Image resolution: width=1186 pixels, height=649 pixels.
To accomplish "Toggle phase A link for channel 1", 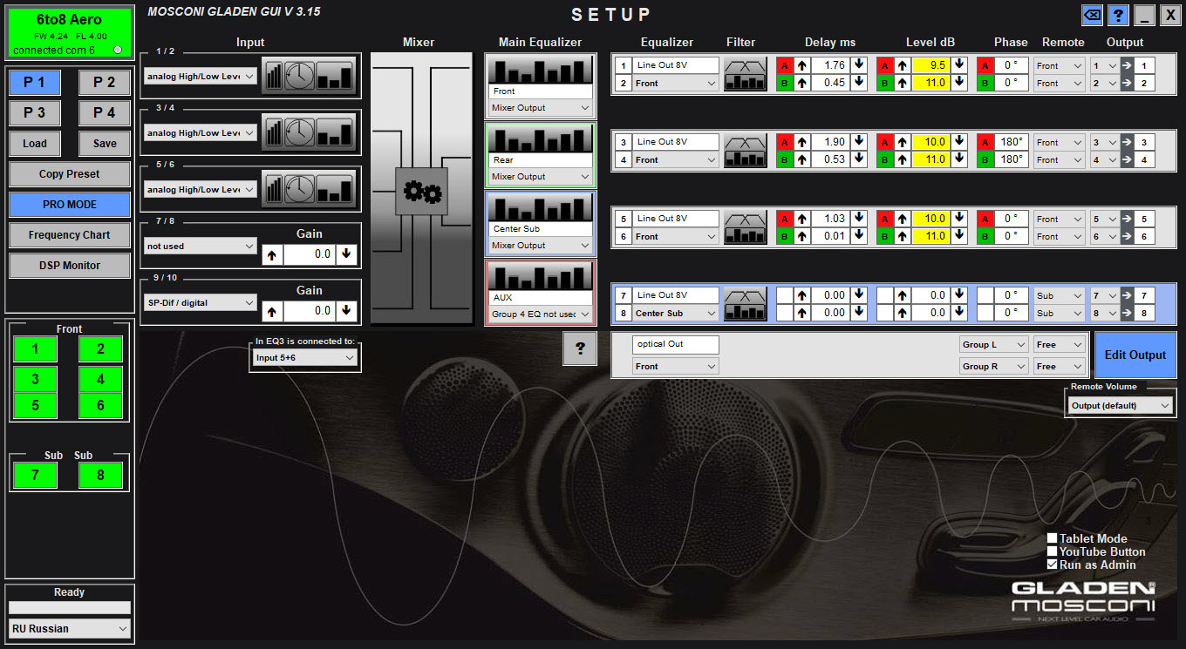I will point(985,65).
